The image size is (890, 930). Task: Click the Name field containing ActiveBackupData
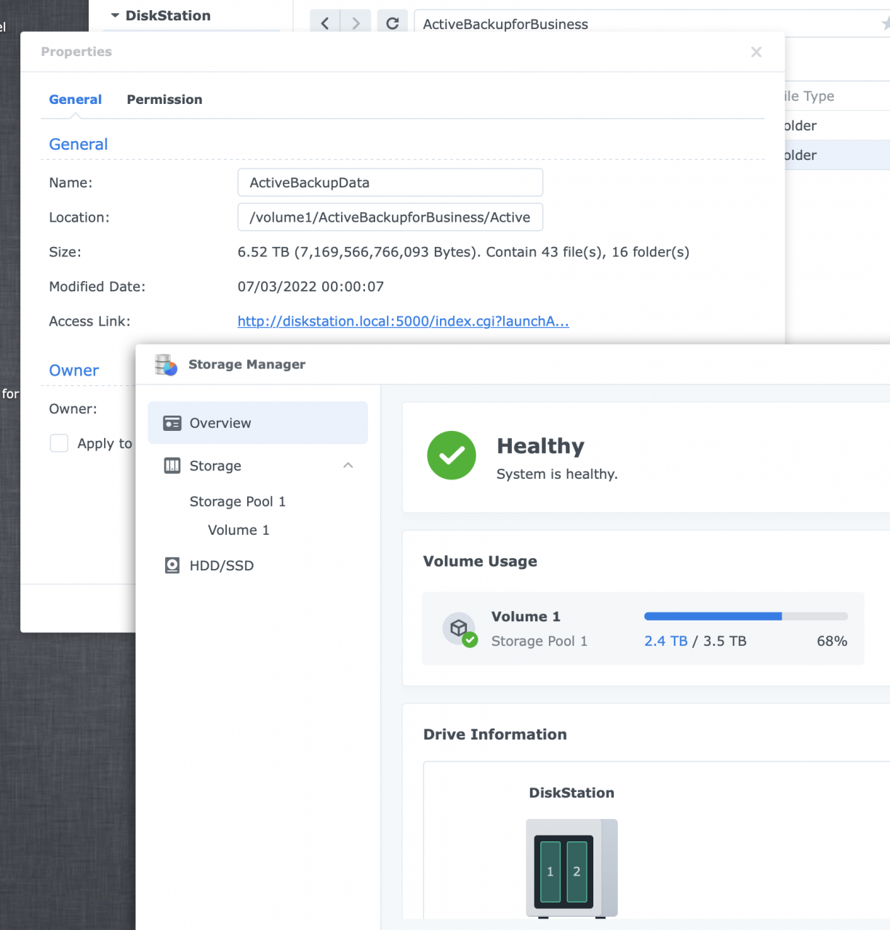pyautogui.click(x=390, y=182)
